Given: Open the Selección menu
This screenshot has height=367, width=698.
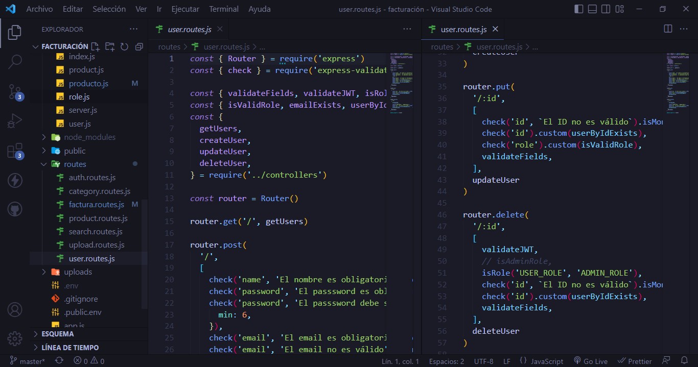Looking at the screenshot, I should coord(109,9).
